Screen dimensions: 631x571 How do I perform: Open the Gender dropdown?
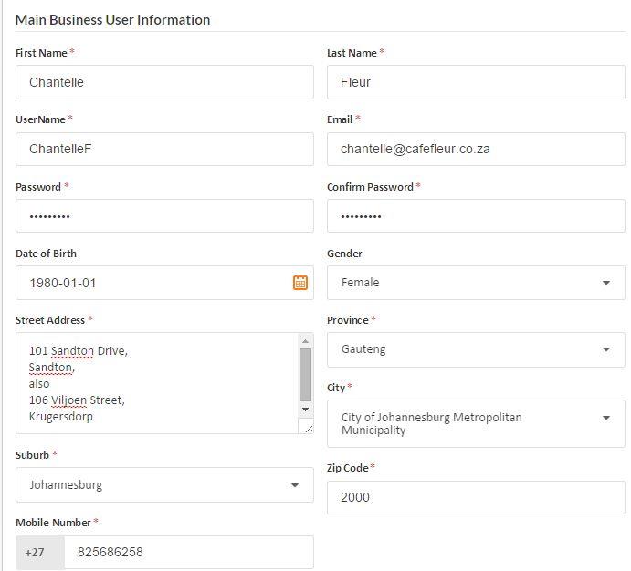pyautogui.click(x=476, y=283)
